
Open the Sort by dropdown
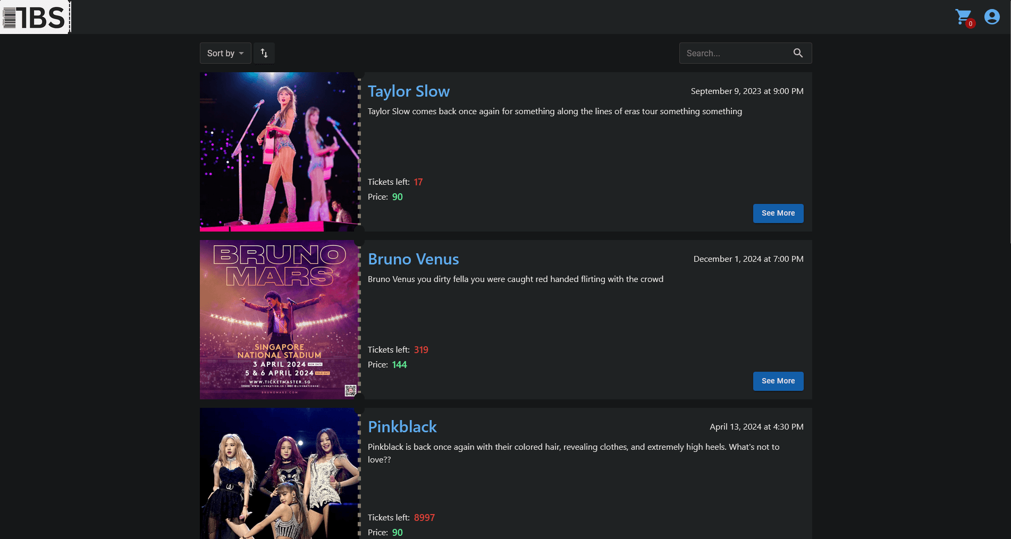[x=225, y=53]
